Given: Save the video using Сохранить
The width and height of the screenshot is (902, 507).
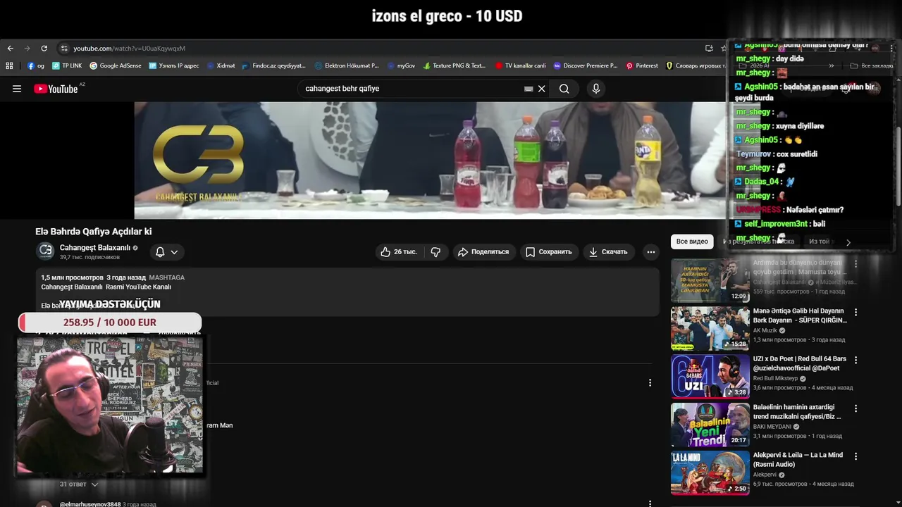Looking at the screenshot, I should [548, 251].
